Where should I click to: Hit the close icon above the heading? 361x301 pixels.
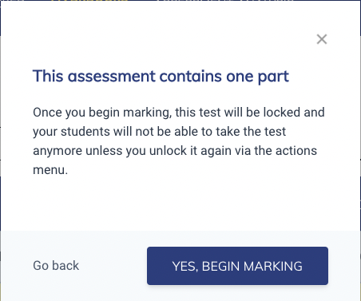pos(322,39)
